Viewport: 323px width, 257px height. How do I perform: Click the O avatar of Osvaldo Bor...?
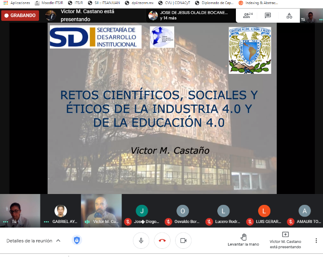[182, 211]
